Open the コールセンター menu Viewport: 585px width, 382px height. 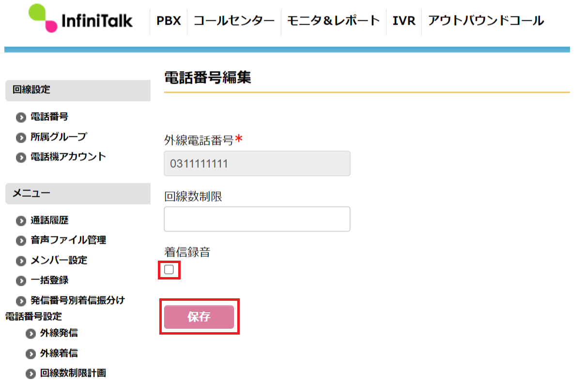[234, 21]
